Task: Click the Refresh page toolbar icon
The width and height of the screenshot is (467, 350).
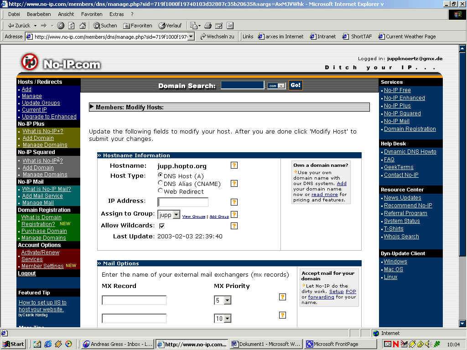Action: pos(72,26)
